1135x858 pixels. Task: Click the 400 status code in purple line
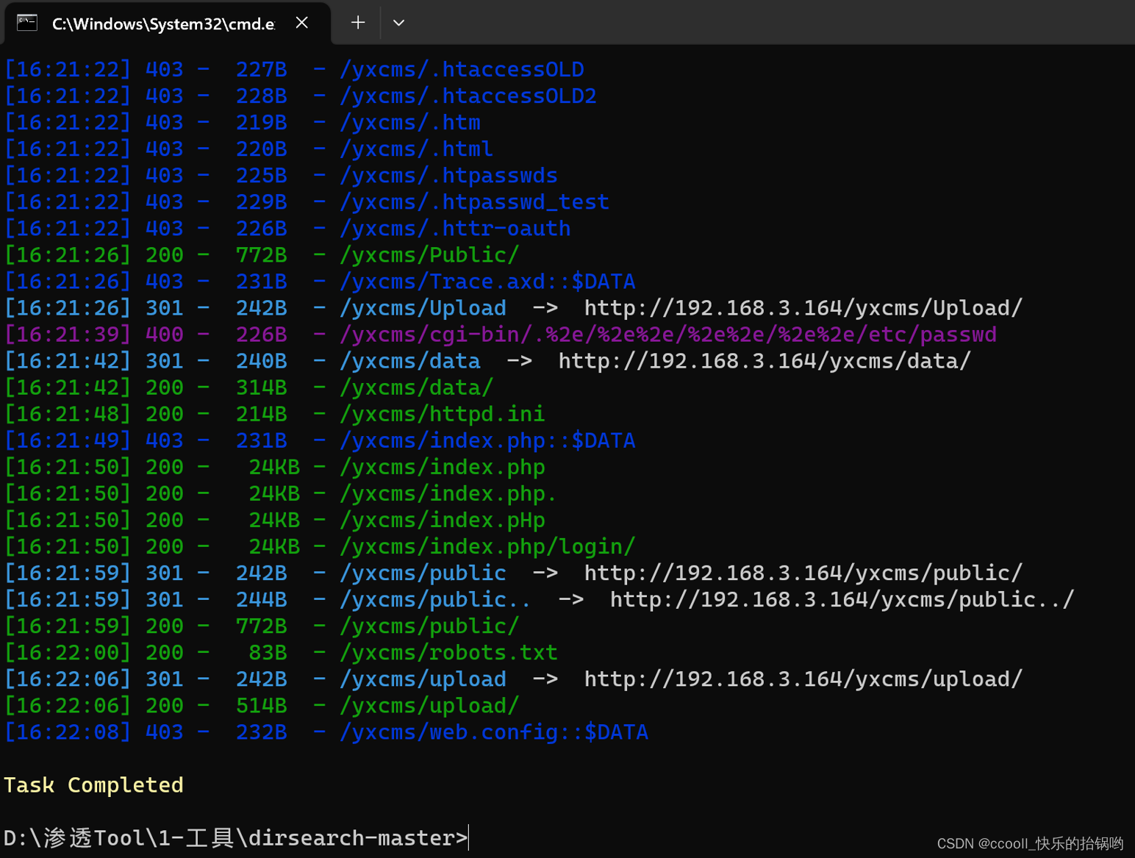click(165, 334)
